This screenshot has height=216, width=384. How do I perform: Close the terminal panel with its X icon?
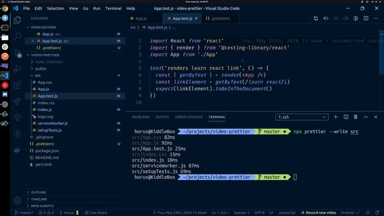pyautogui.click(x=376, y=117)
